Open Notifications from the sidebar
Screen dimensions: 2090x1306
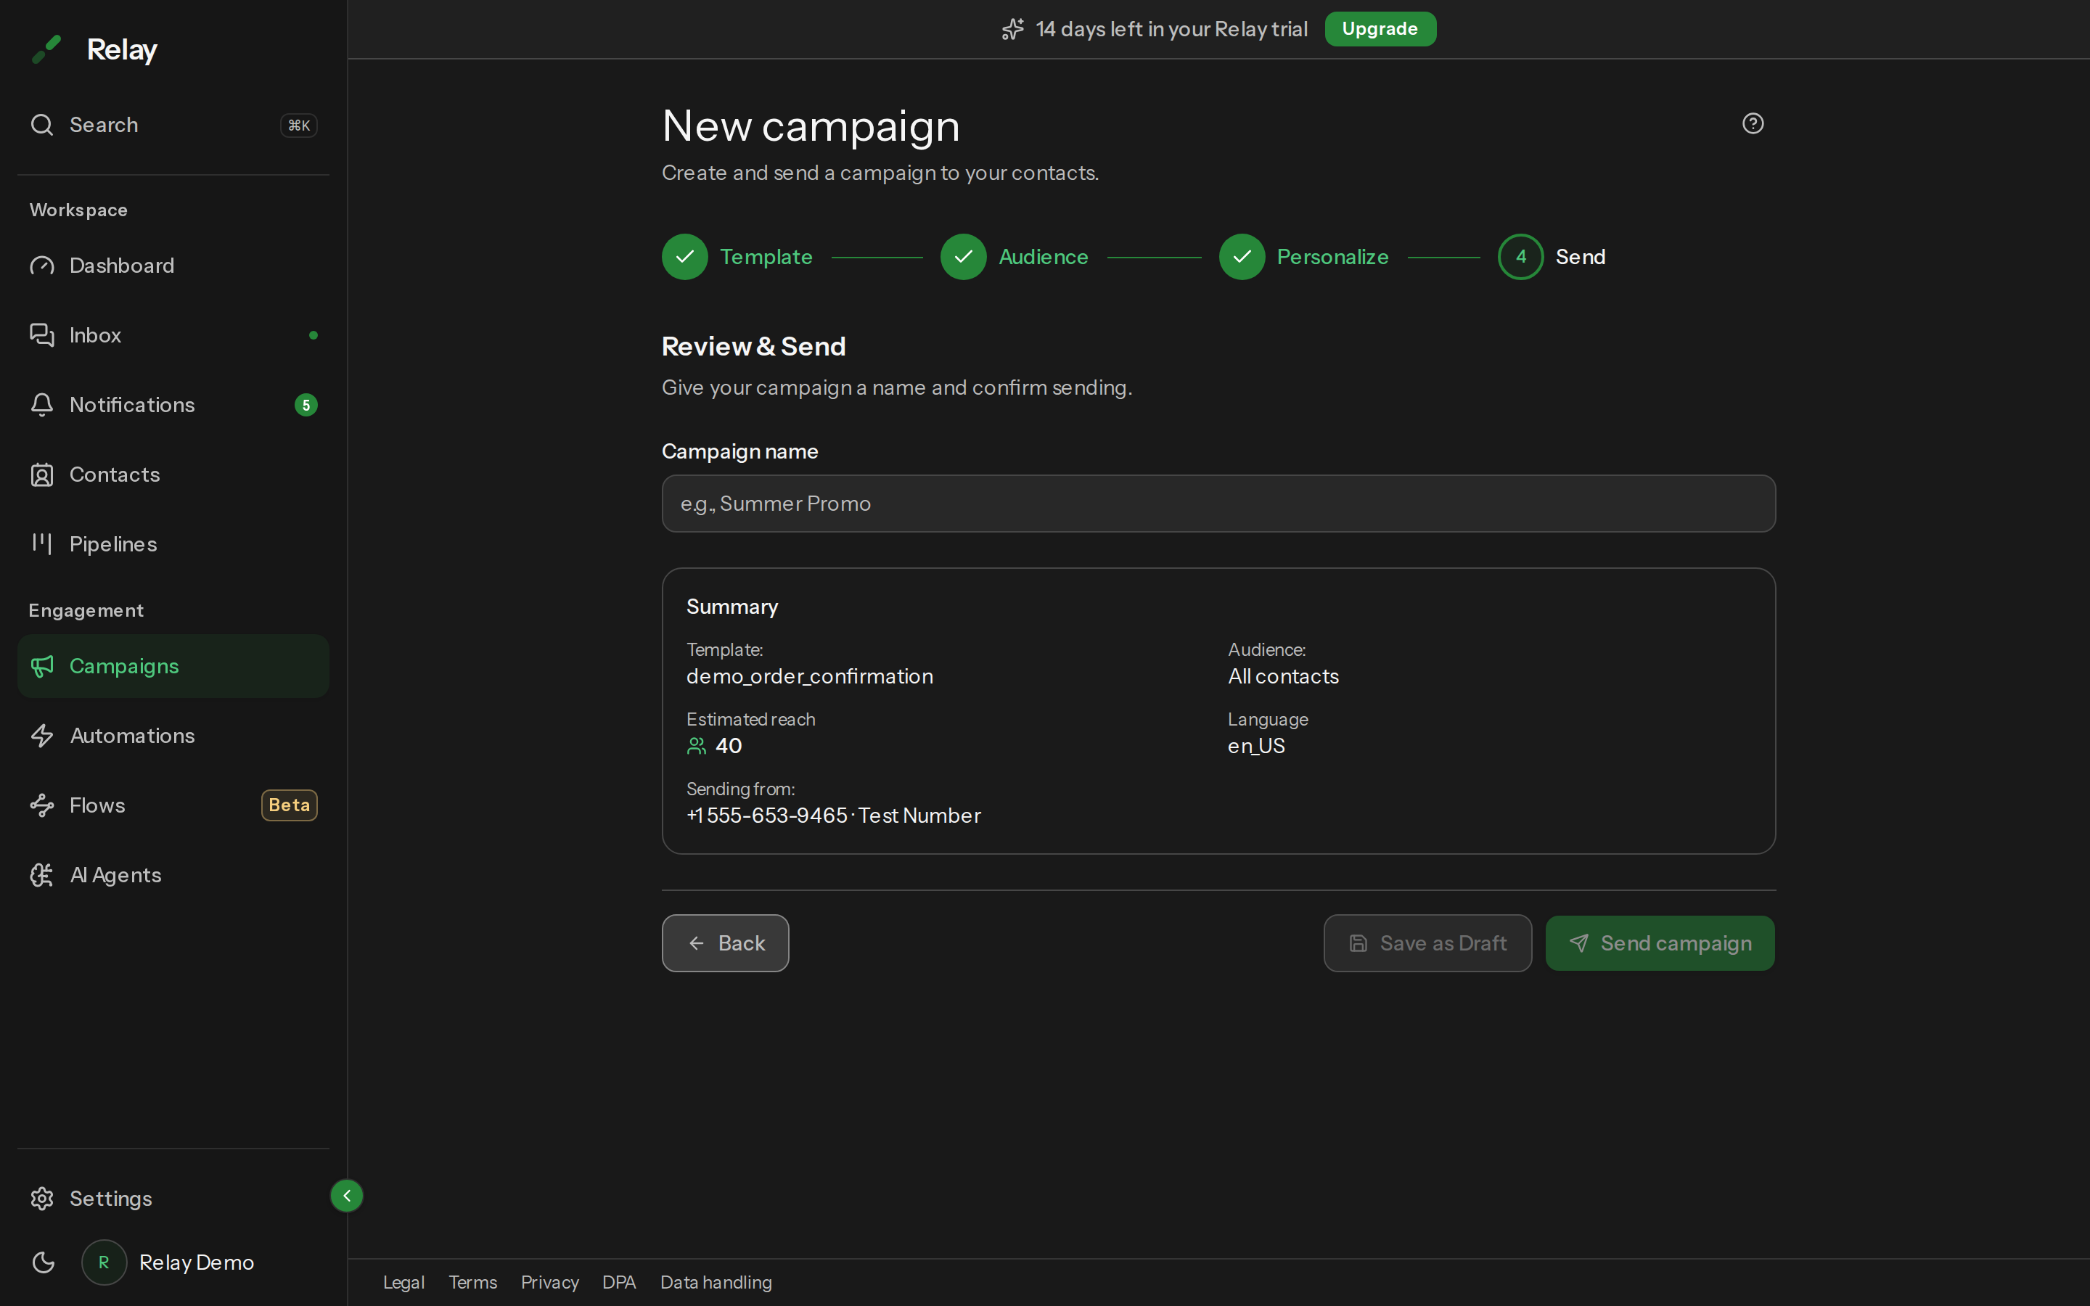click(x=173, y=404)
